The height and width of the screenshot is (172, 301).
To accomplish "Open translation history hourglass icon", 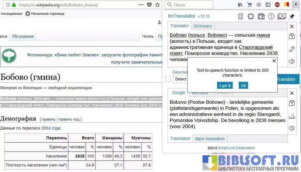I will click(261, 16).
